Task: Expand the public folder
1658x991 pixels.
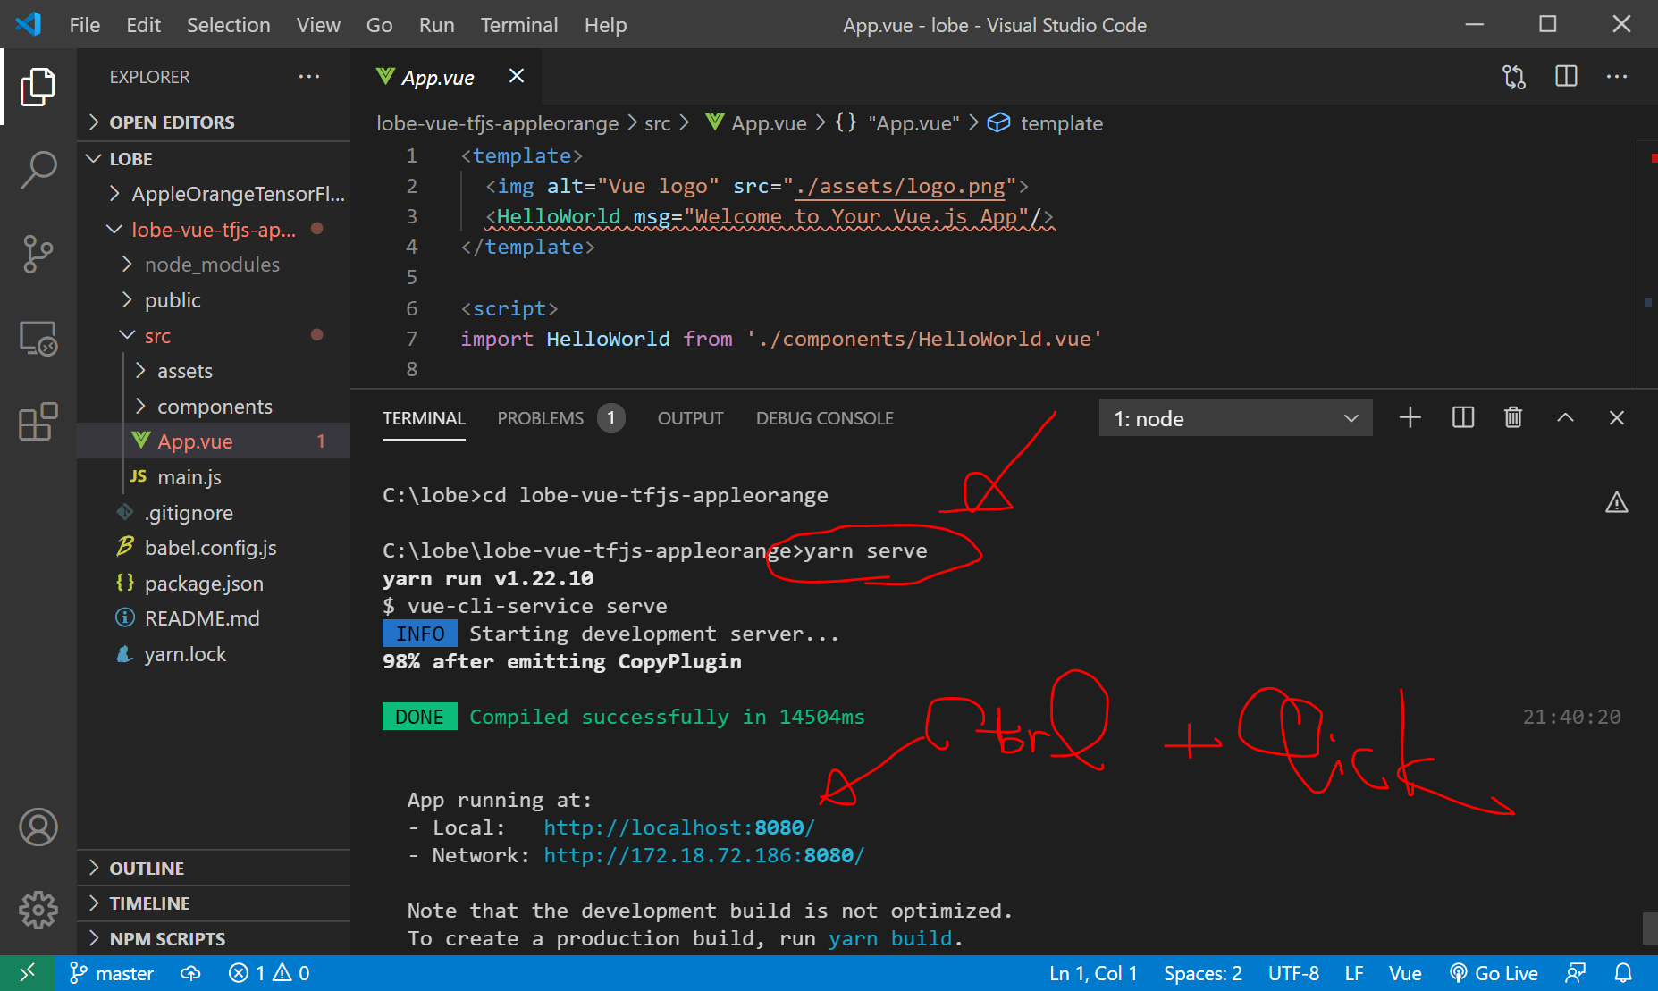Action: click(214, 300)
